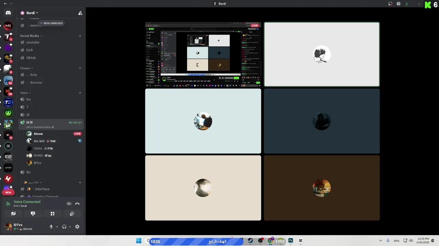
Task: Click the green download update icon
Action: (407, 4)
